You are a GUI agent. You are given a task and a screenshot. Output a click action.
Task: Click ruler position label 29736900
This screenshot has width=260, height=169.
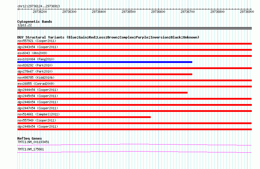(x=247, y=12)
